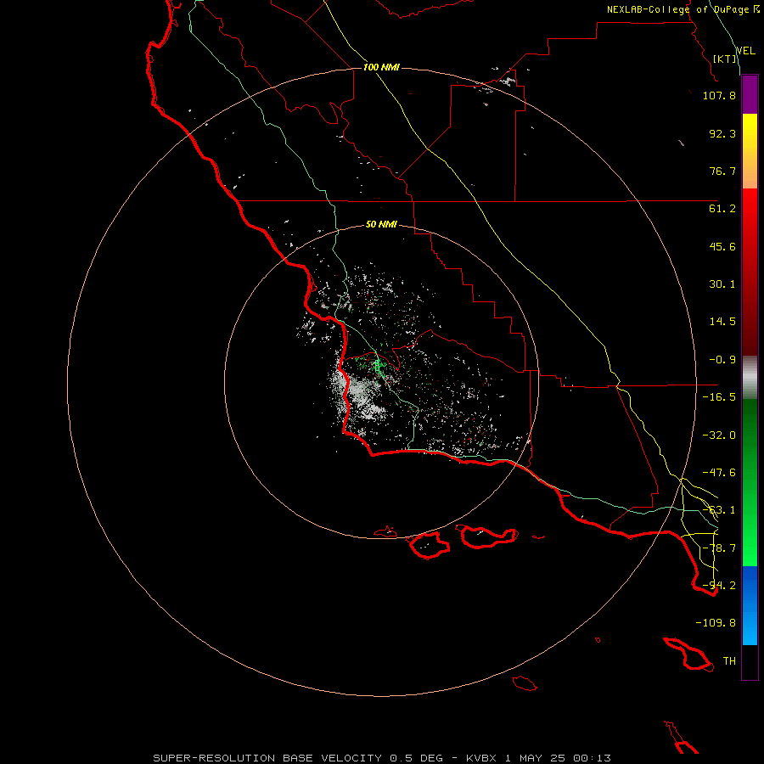Click the VEL legend title

pyautogui.click(x=745, y=50)
